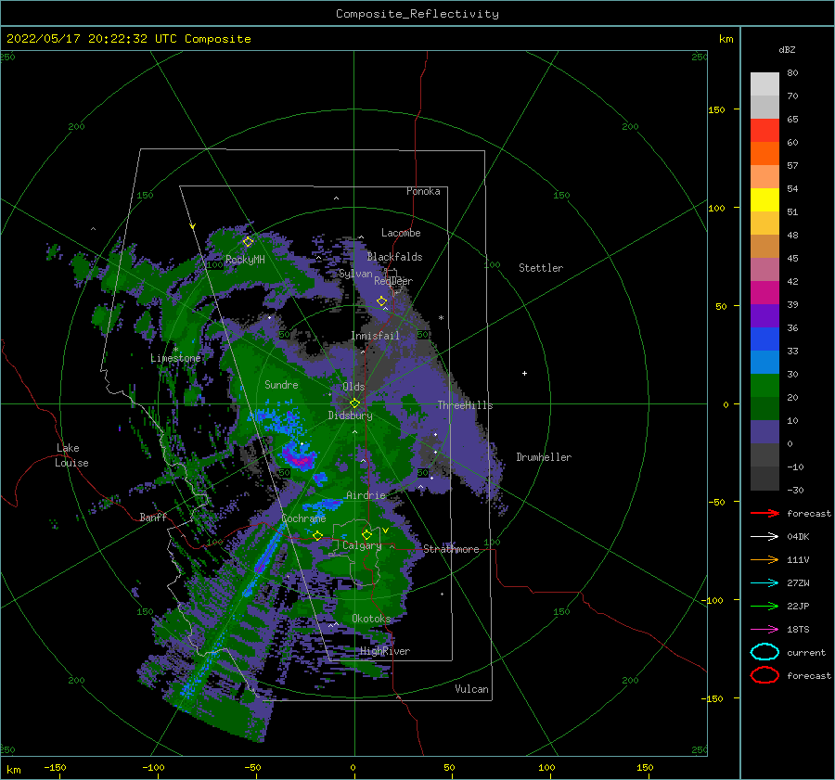Click the Sundre label
835x780 pixels.
(281, 384)
